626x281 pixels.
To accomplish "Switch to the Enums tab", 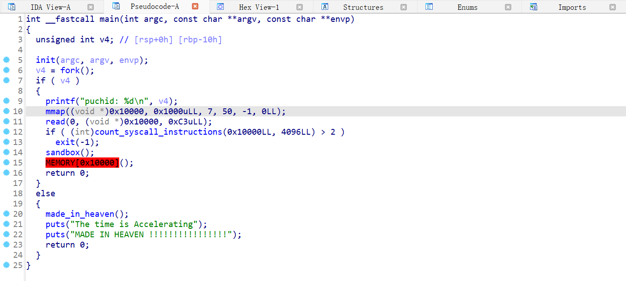I will click(x=467, y=7).
